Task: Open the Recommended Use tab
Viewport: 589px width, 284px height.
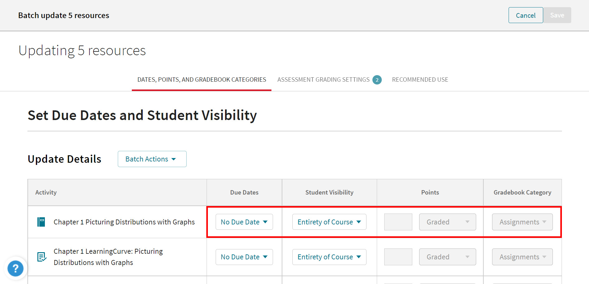Action: point(420,79)
